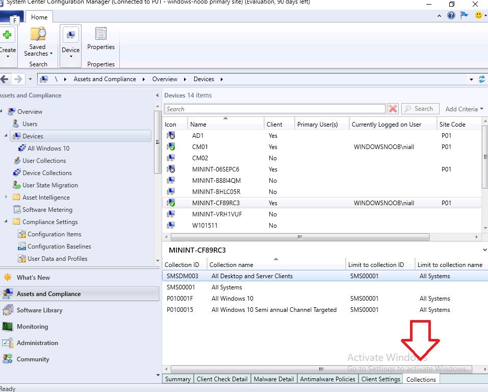Click the AD1 device icon

[170, 136]
